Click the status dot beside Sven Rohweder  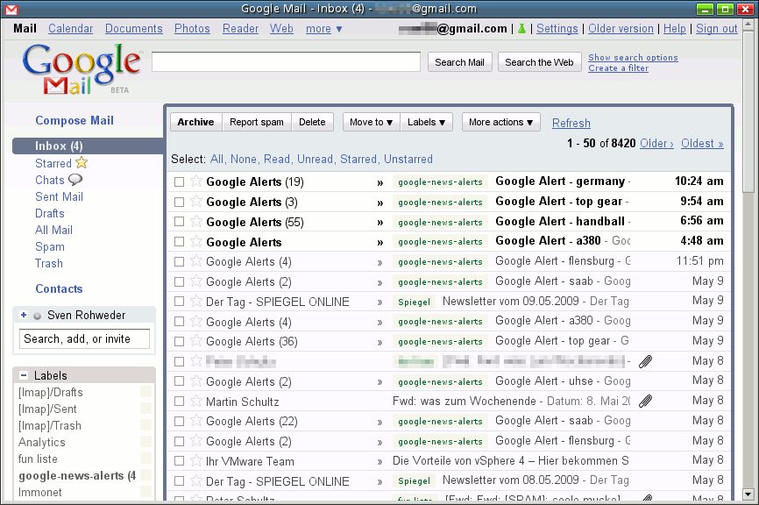click(x=37, y=316)
